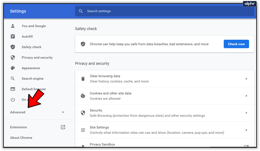Click the Privacy and security section heading

pyautogui.click(x=92, y=64)
